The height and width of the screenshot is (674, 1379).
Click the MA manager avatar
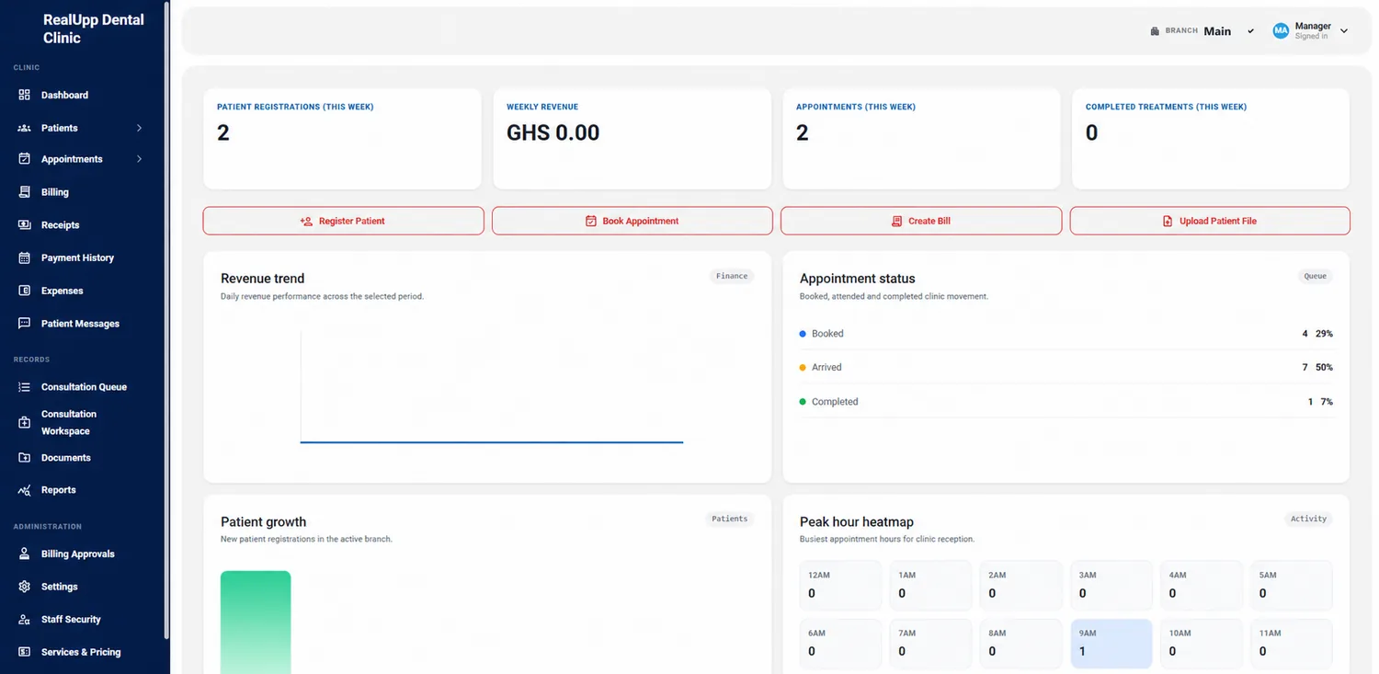[1281, 31]
